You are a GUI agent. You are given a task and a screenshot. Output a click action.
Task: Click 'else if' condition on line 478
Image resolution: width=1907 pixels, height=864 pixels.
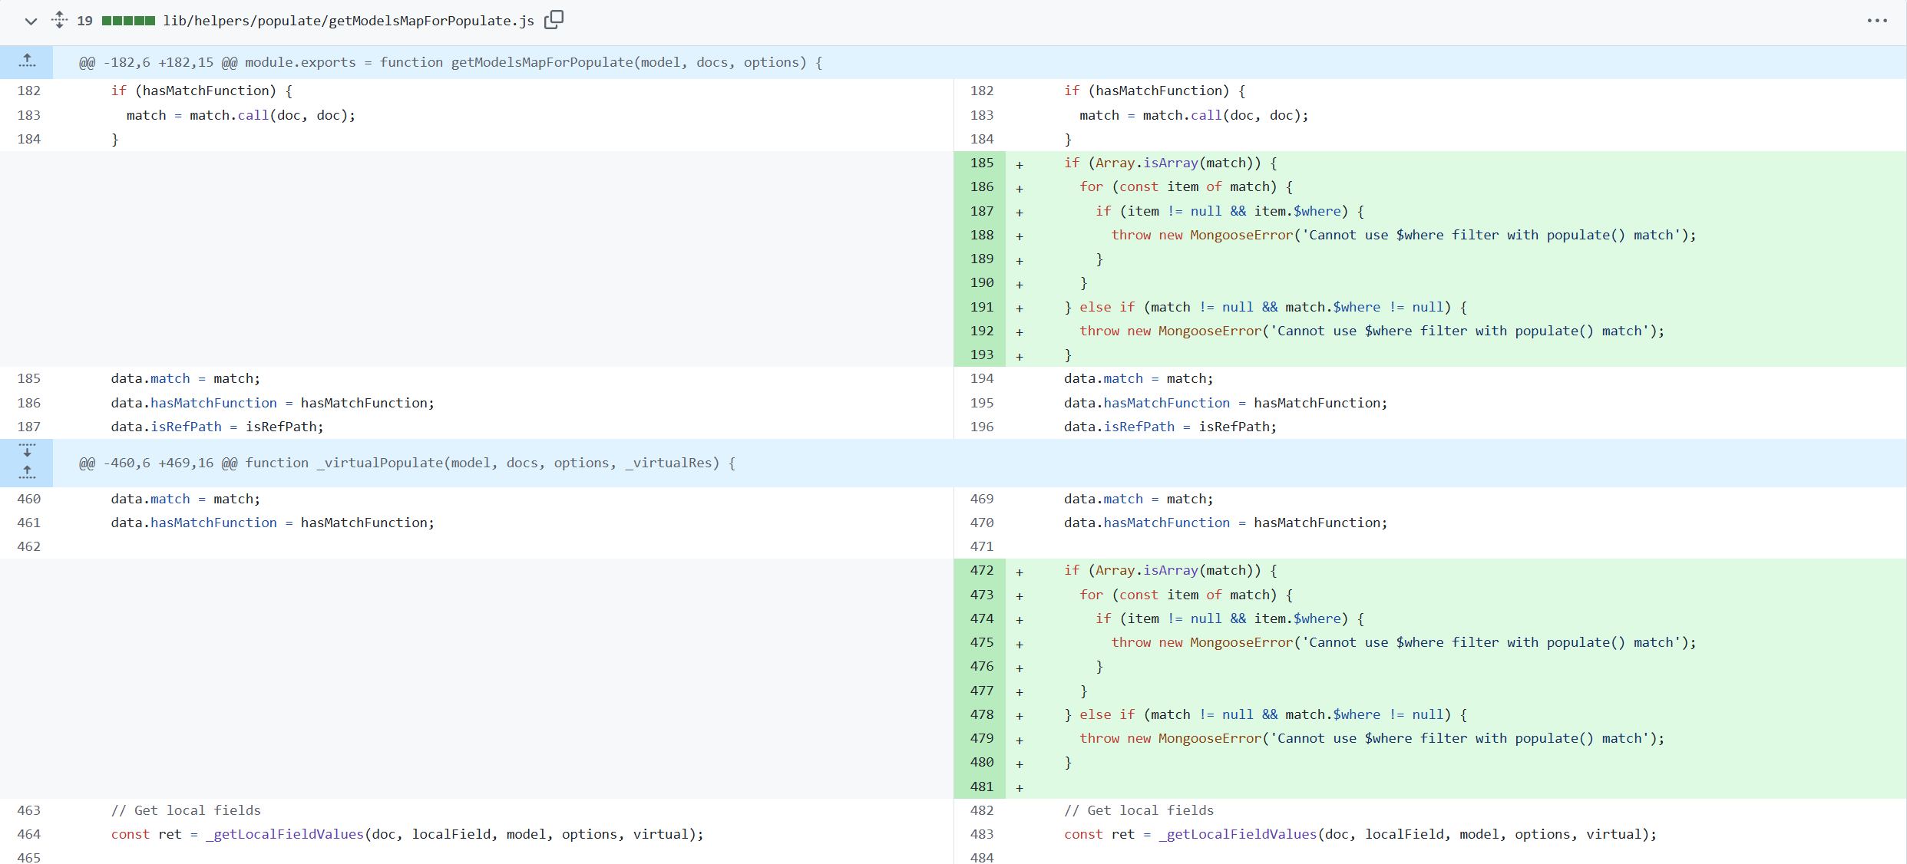1265,714
